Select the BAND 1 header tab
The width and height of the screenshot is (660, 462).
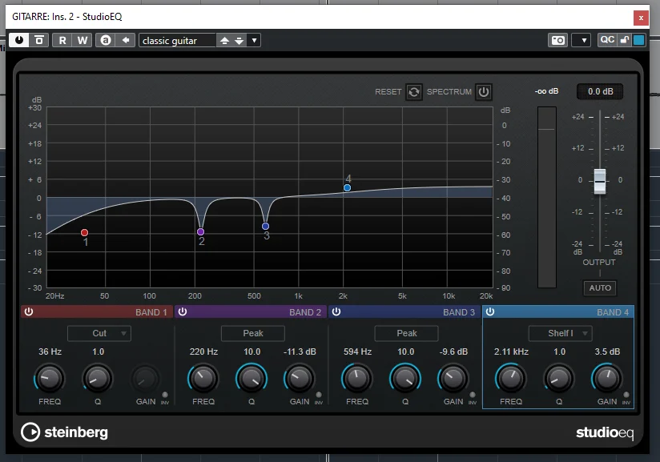pyautogui.click(x=97, y=311)
